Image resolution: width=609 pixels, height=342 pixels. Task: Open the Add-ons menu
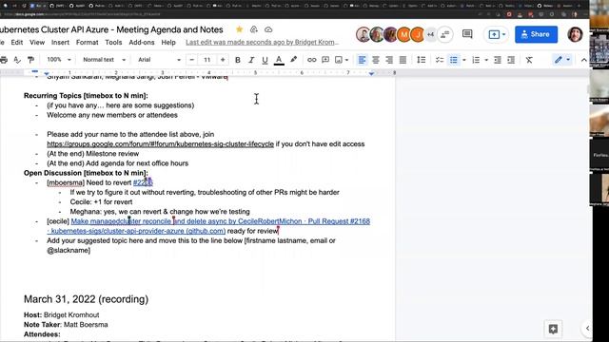pyautogui.click(x=142, y=42)
